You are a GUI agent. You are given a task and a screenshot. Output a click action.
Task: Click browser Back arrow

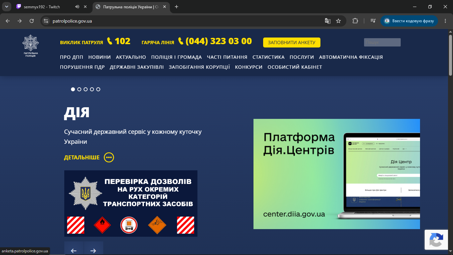pyautogui.click(x=8, y=21)
